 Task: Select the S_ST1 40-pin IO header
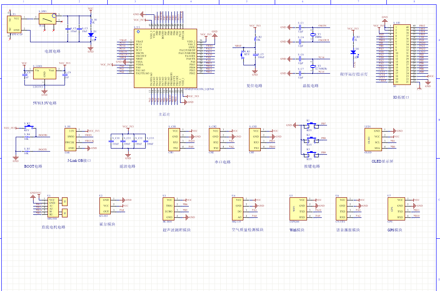[x=402, y=54]
